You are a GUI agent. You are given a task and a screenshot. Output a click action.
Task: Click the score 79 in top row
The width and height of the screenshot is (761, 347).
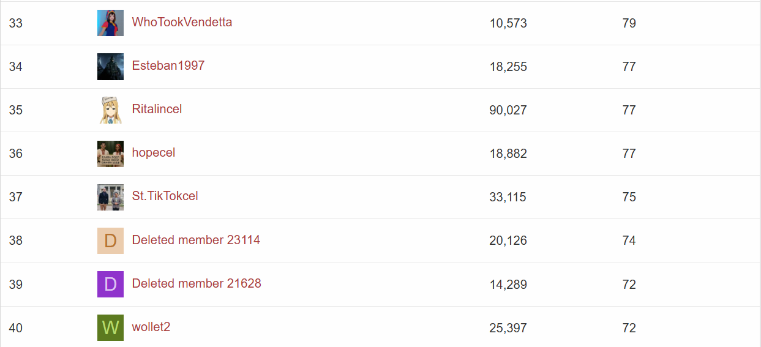click(x=629, y=23)
